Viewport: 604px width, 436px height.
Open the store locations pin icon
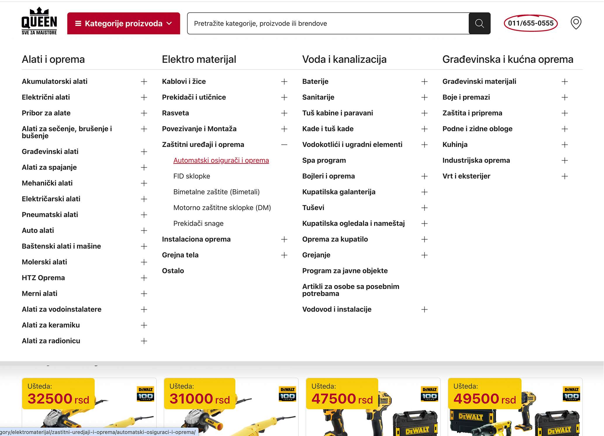tap(576, 23)
